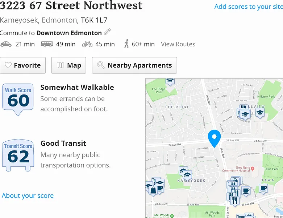This screenshot has width=283, height=218.
Task: Open View Routes link
Action: [x=178, y=44]
